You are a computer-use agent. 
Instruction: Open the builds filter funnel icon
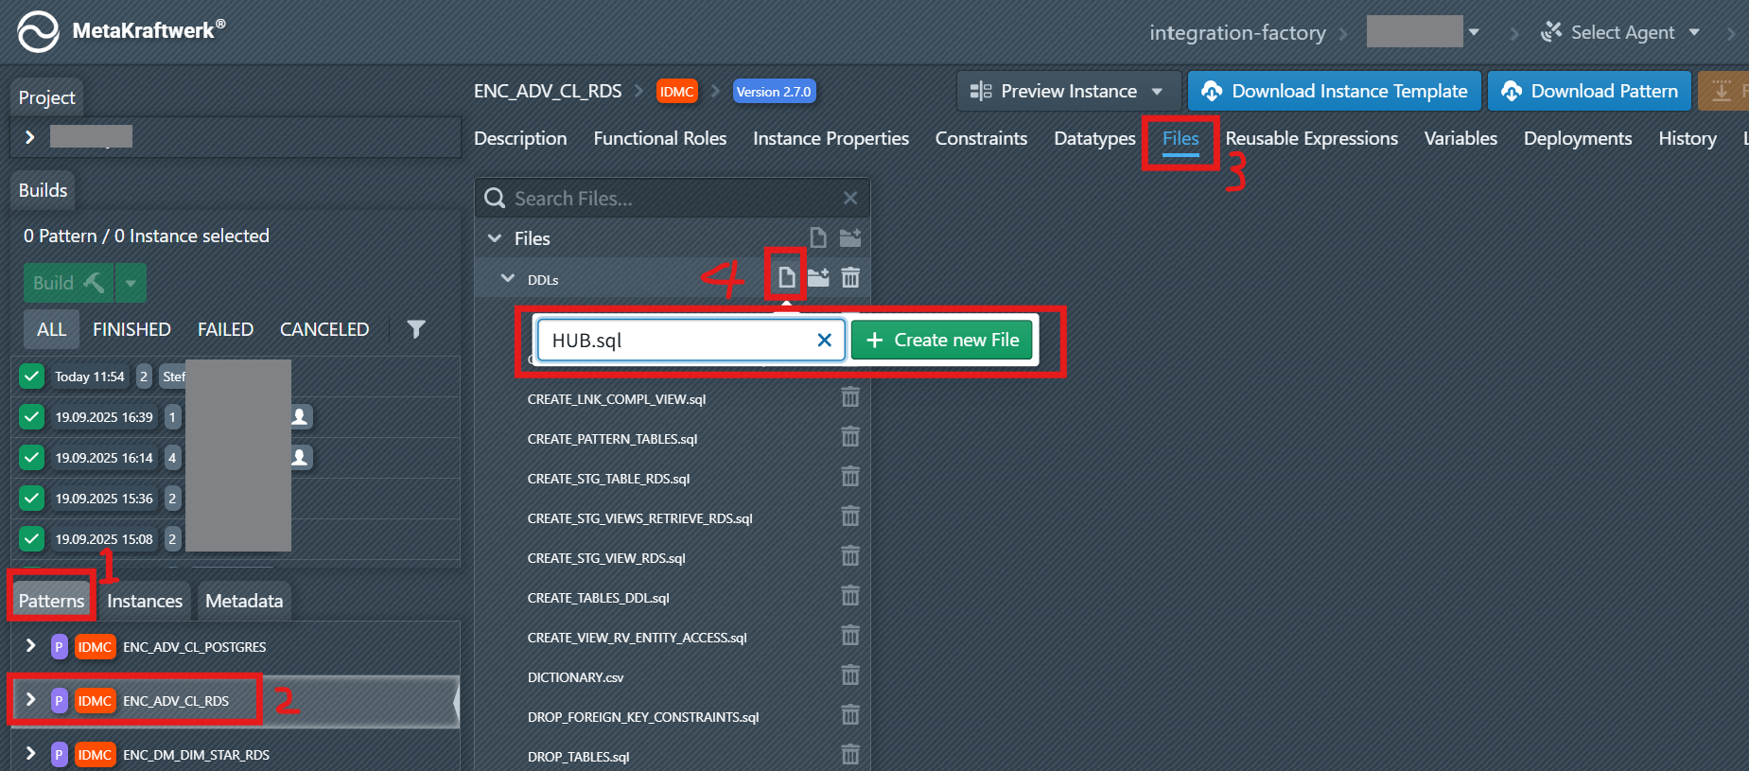(x=415, y=329)
